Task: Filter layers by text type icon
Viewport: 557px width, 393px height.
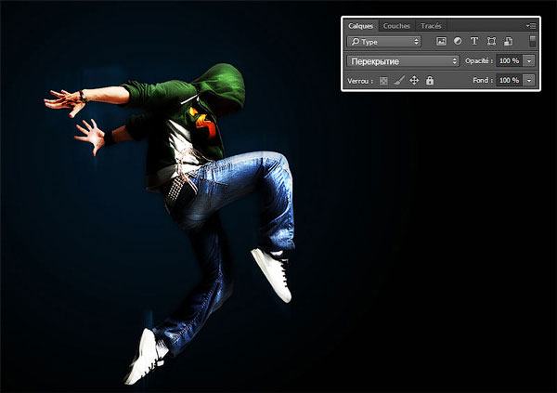Action: 474,42
